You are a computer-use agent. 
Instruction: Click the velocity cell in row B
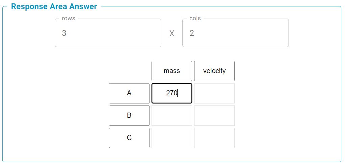point(214,116)
